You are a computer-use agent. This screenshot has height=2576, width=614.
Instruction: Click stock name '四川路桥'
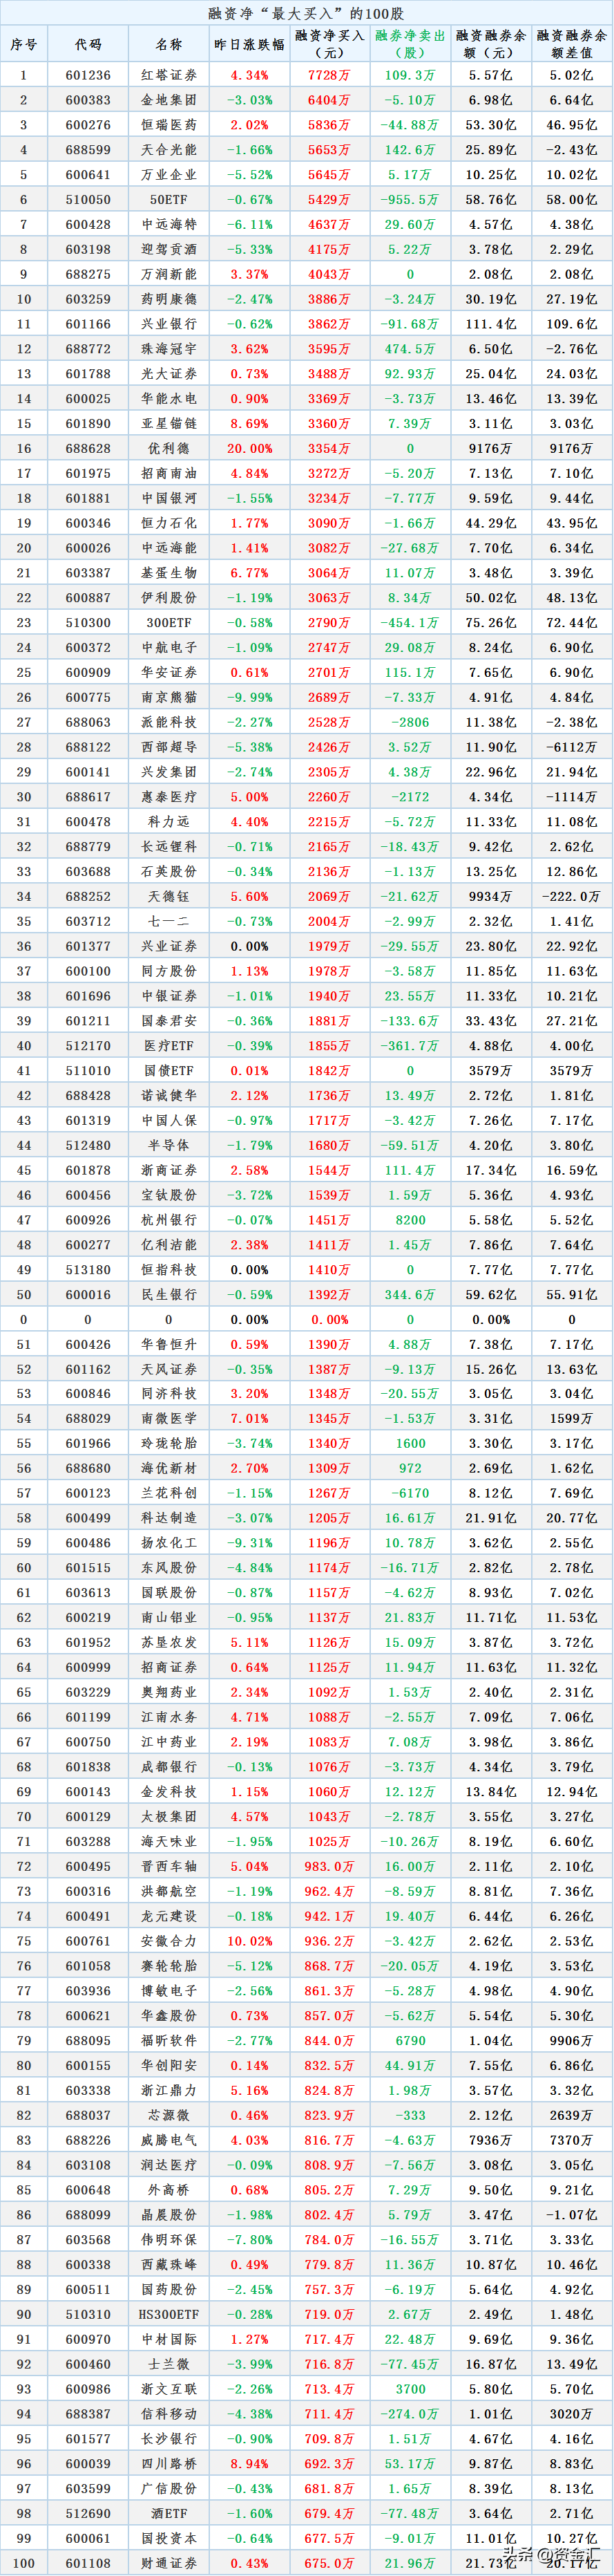pos(169,2463)
